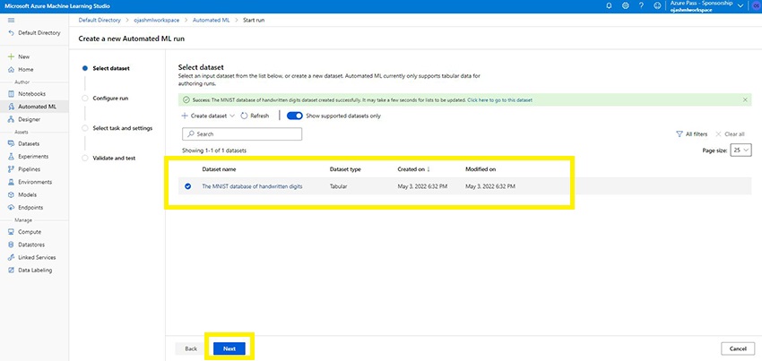This screenshot has height=361, width=762.
Task: Open the settings gear icon in header
Action: click(x=625, y=6)
